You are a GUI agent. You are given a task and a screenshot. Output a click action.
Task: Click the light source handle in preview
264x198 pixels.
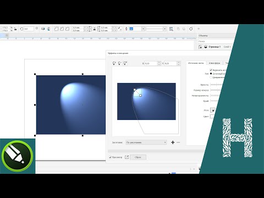(x=135, y=90)
